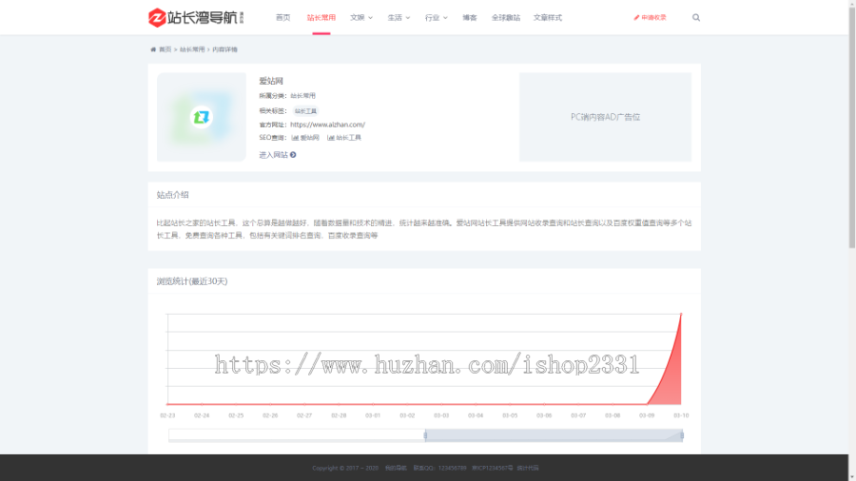Expand the 行业 dropdown menu
Image resolution: width=856 pixels, height=481 pixels.
click(437, 17)
